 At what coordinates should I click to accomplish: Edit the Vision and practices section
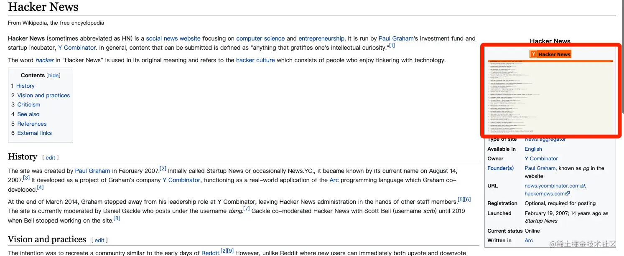point(99,241)
